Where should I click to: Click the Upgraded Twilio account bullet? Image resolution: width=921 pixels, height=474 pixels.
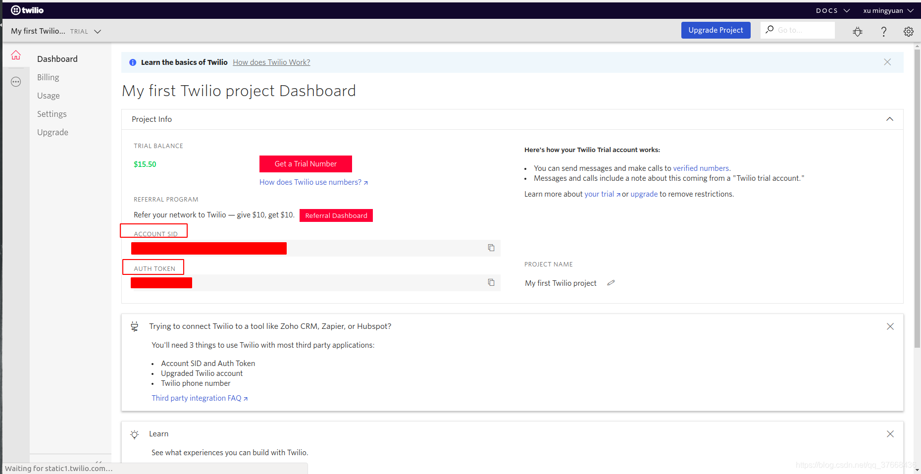pyautogui.click(x=202, y=373)
